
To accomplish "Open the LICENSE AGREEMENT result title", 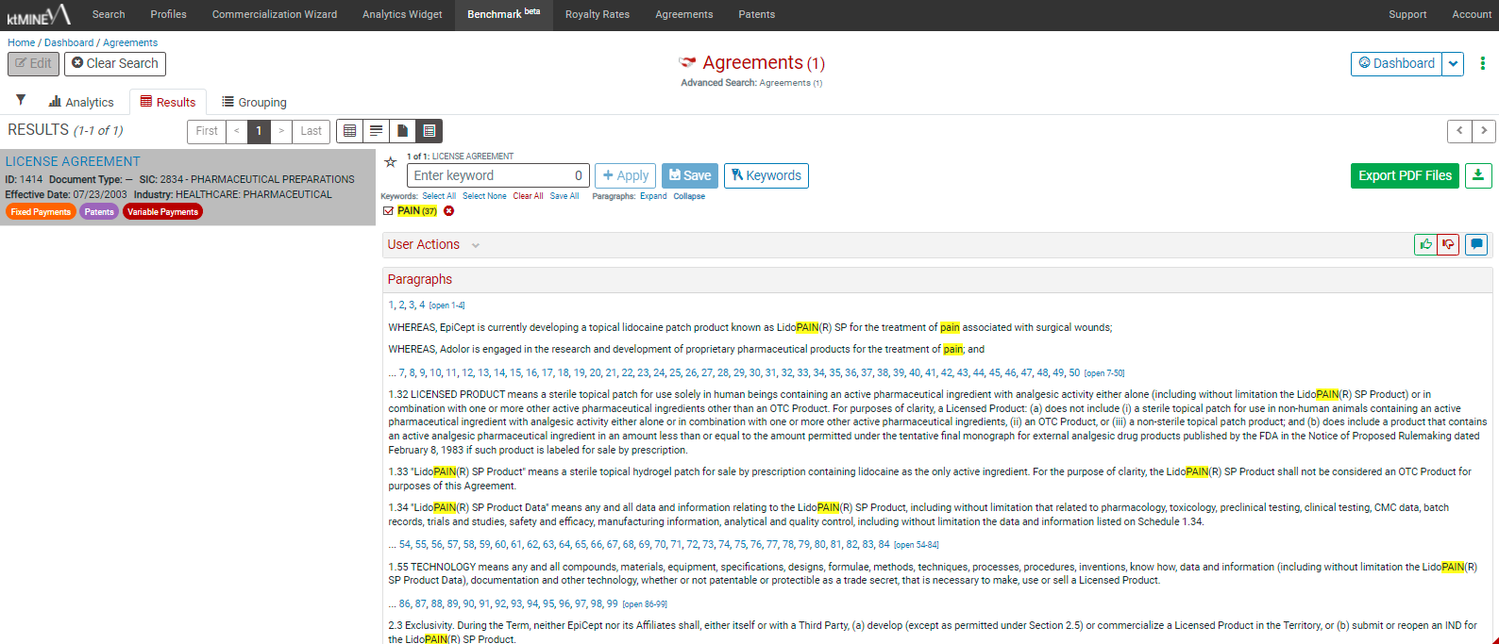I will point(73,161).
